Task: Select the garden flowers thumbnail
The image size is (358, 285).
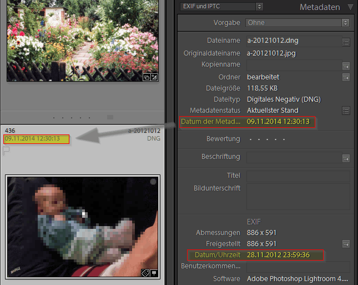Action: click(83, 41)
